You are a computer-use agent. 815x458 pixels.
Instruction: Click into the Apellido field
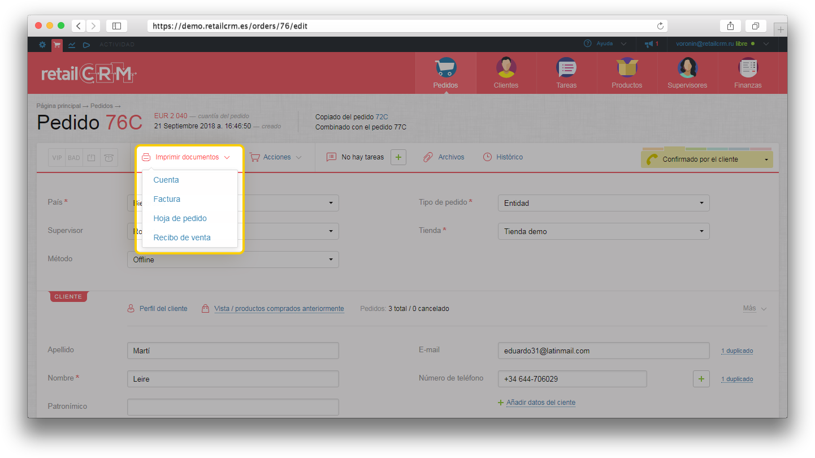[233, 351]
